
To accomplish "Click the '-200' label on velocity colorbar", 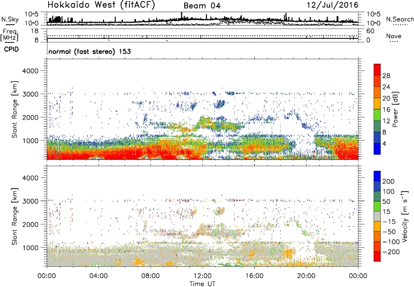I will [391, 252].
